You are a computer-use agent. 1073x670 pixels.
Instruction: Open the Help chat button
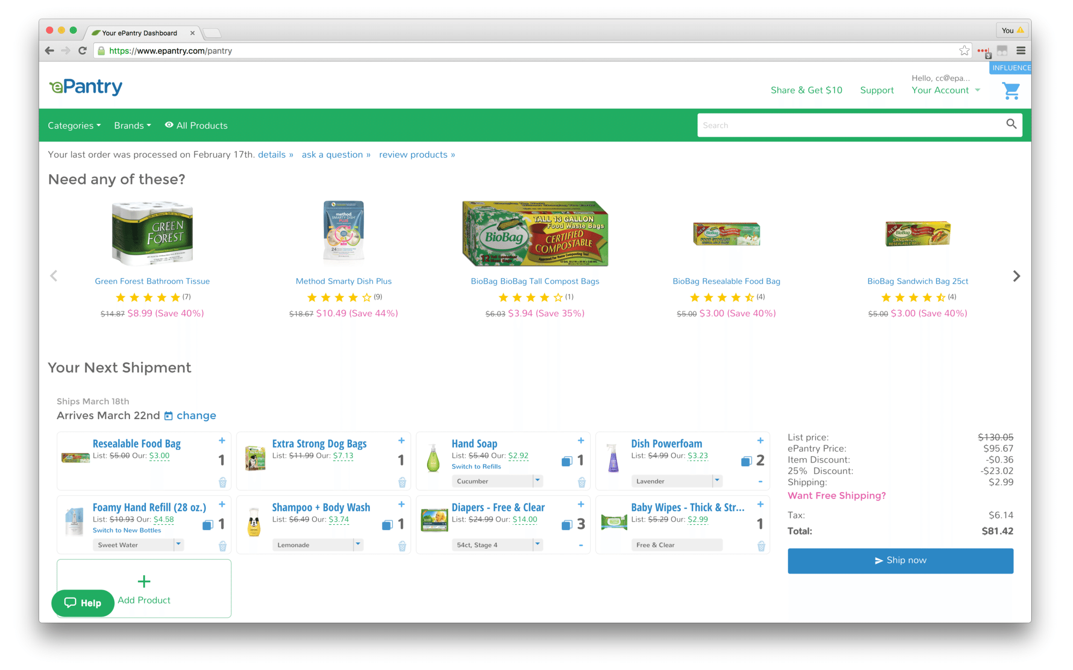point(83,603)
